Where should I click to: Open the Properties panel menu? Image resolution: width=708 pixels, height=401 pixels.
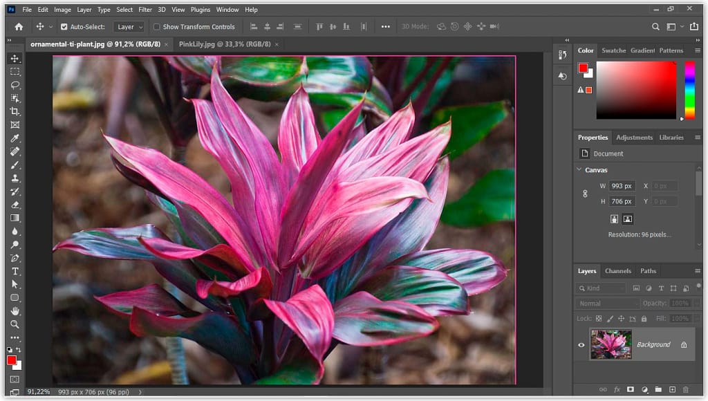[x=698, y=138]
